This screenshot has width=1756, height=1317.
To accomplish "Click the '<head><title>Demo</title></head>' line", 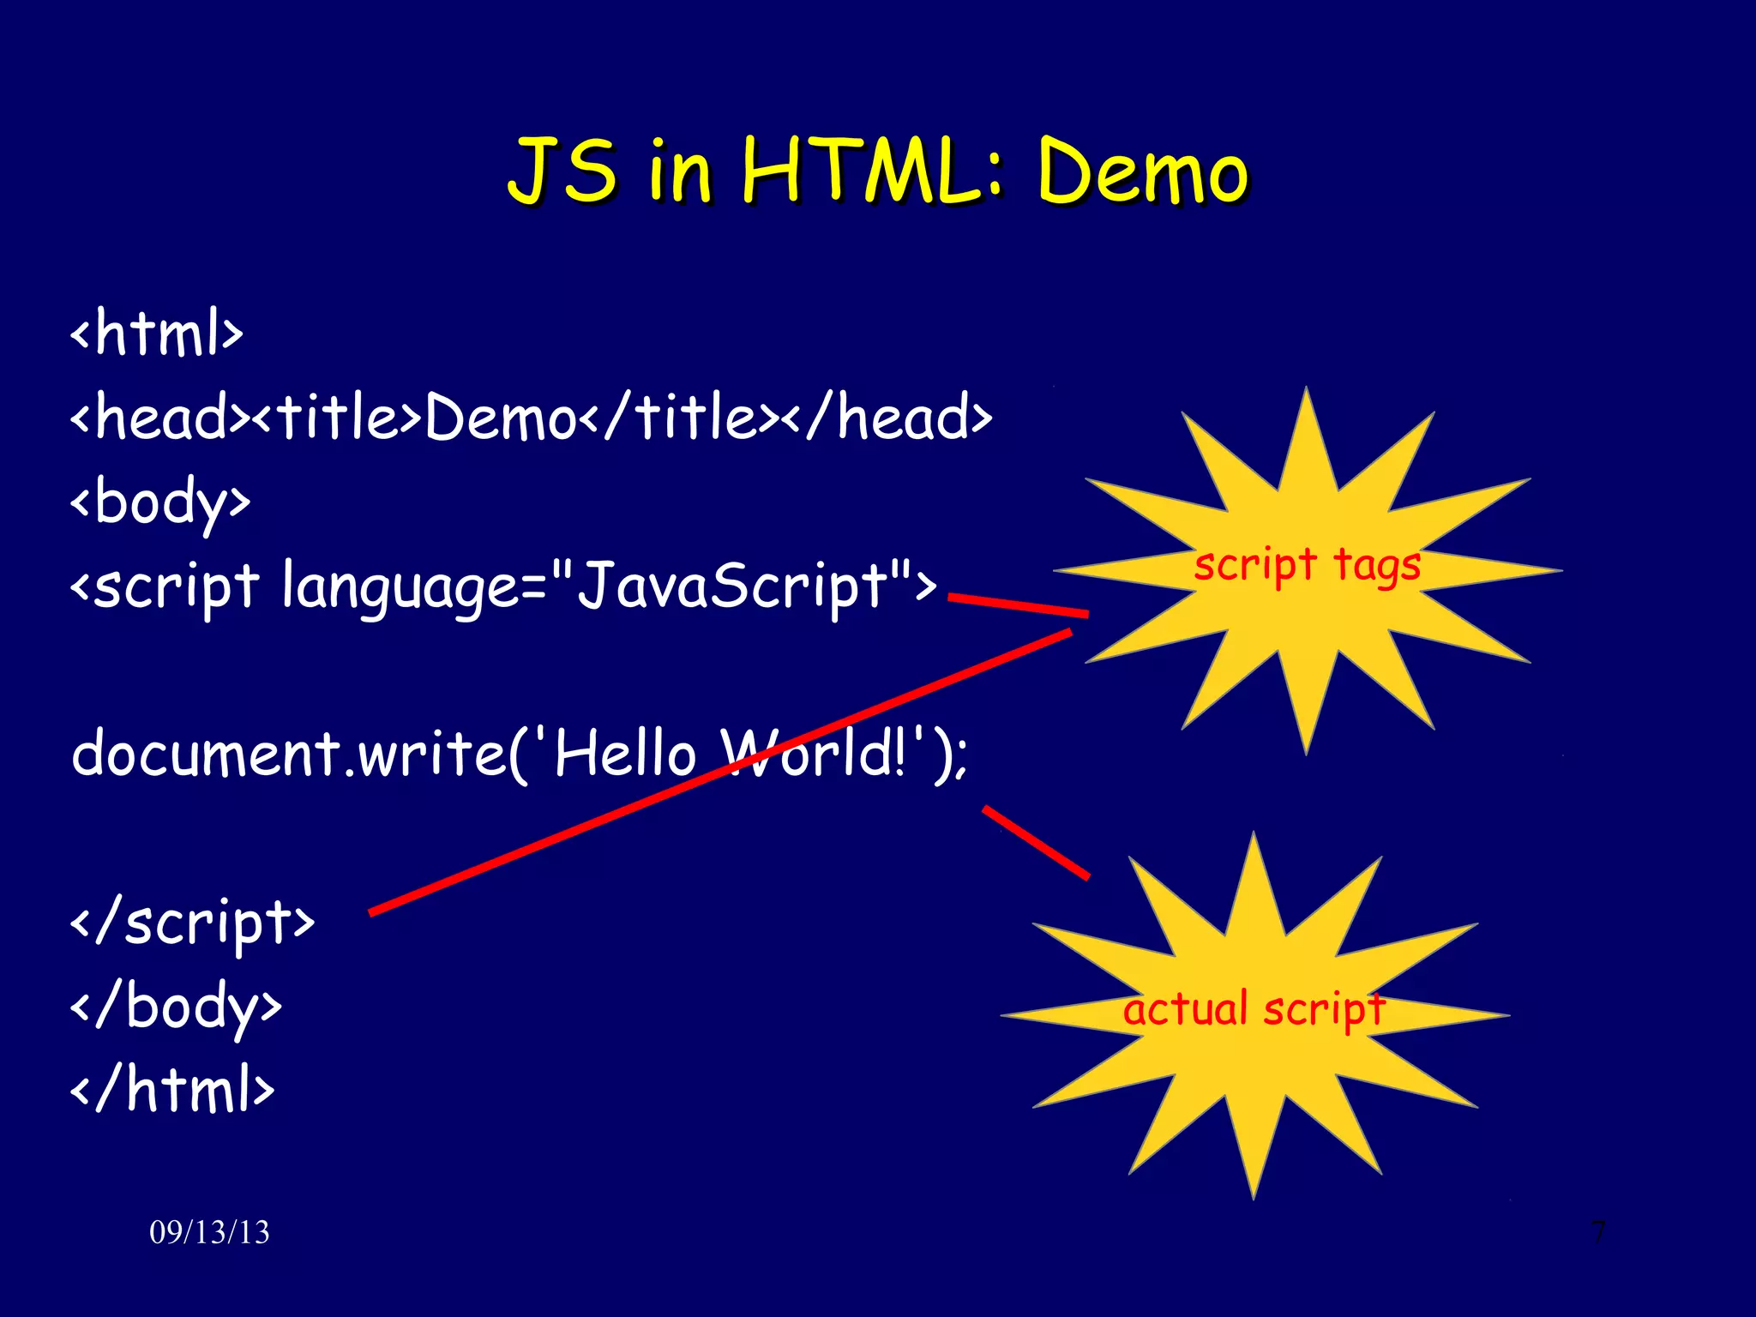I will 531,417.
